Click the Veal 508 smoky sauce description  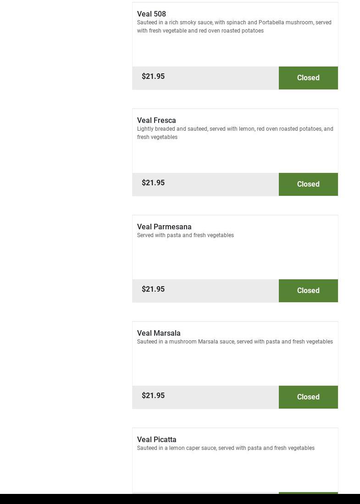click(234, 27)
